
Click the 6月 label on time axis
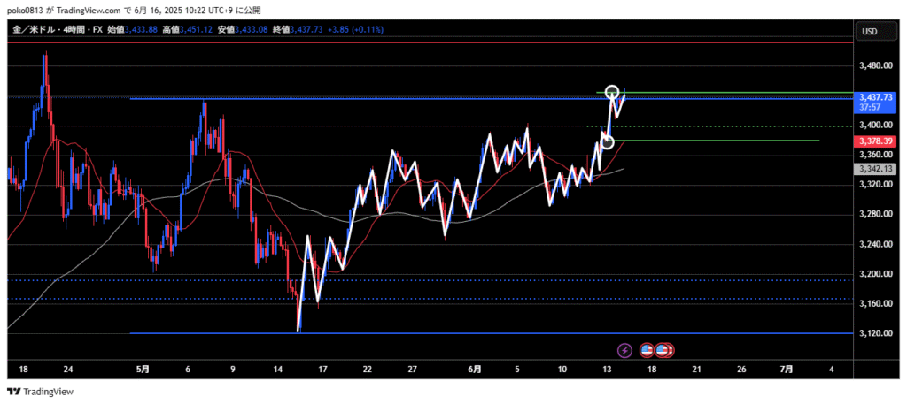pyautogui.click(x=475, y=368)
